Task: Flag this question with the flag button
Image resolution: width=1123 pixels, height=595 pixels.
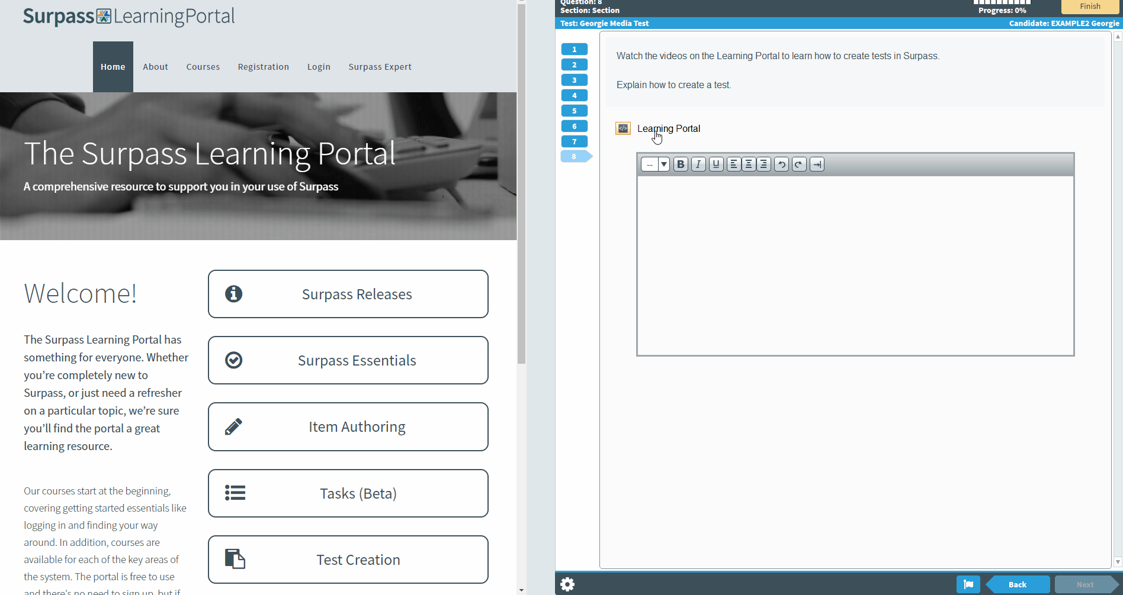Action: (968, 584)
